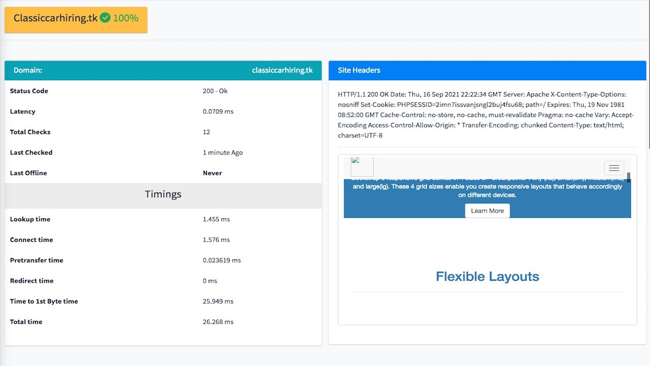The width and height of the screenshot is (650, 366).
Task: Click the Timings section heading
Action: pyautogui.click(x=163, y=194)
